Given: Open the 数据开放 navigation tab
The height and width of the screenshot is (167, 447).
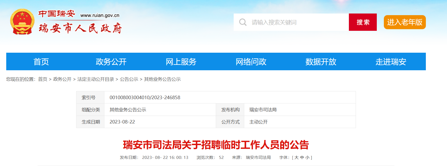Looking at the screenshot, I should point(321,62).
